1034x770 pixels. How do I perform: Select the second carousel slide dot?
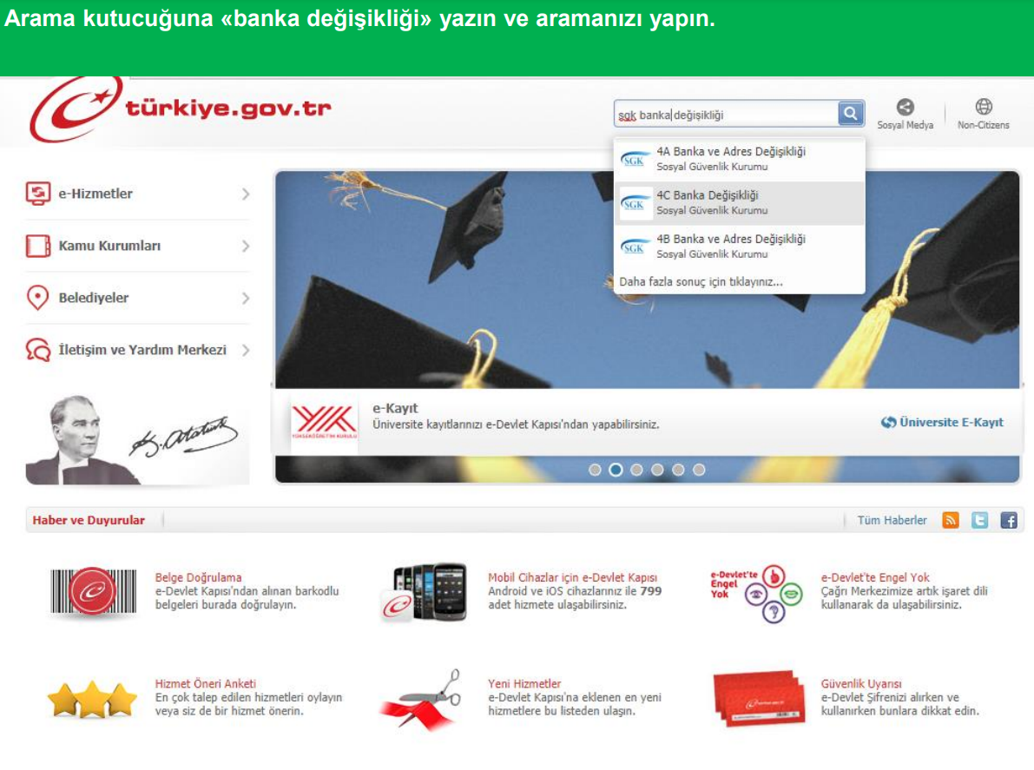click(x=616, y=470)
